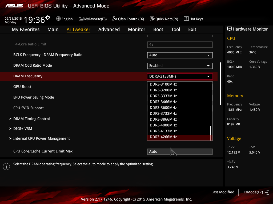Click the Memory Capacity 8192 MB value
This screenshot has width=273, height=204.
click(234, 124)
